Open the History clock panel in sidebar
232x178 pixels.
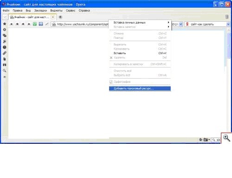point(5,47)
